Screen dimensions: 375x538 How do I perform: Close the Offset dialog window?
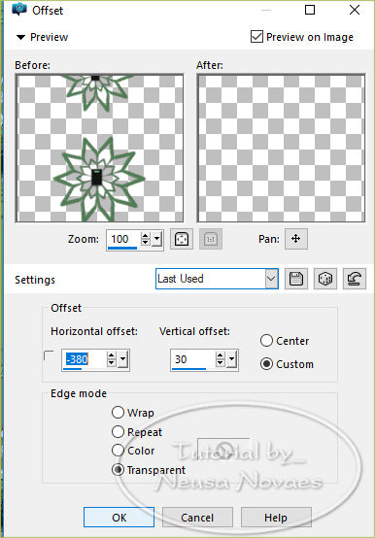click(x=355, y=10)
